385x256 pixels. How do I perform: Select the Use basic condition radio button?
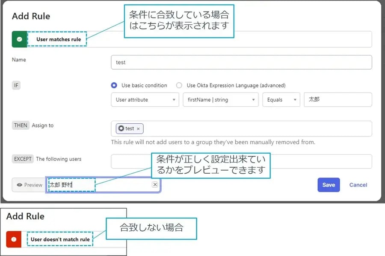114,85
